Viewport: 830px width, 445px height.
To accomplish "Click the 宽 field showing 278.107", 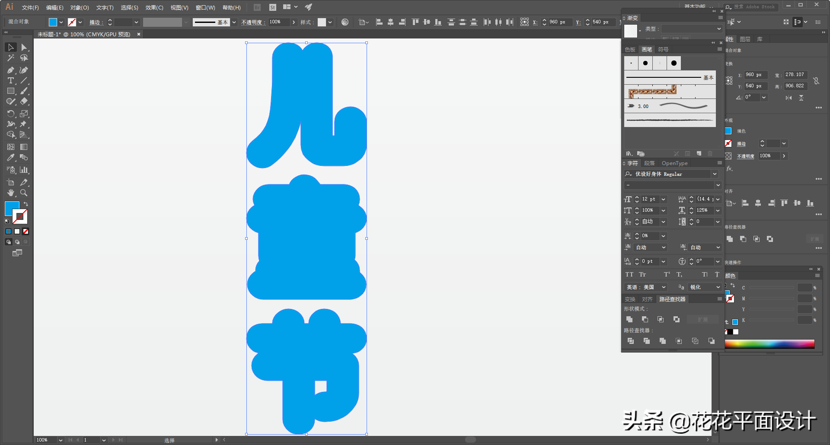I will tap(796, 75).
